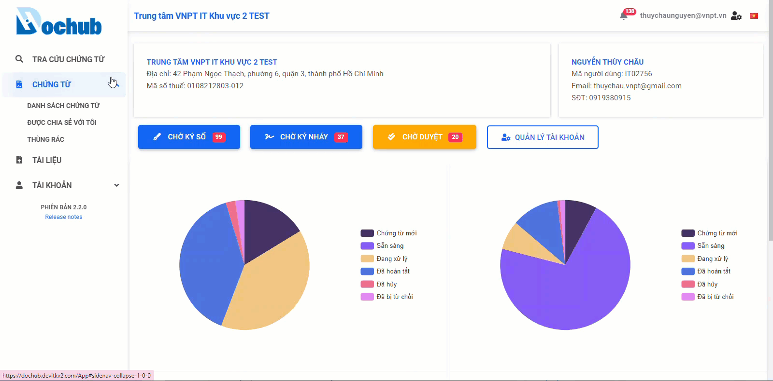Image resolution: width=773 pixels, height=381 pixels.
Task: Click the Chờ duyệt button
Action: [425, 137]
